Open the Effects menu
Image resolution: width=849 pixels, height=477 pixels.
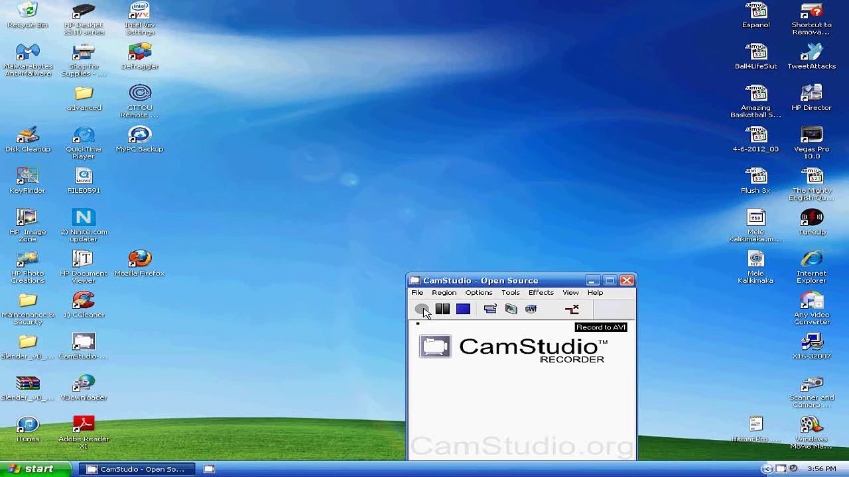point(541,293)
